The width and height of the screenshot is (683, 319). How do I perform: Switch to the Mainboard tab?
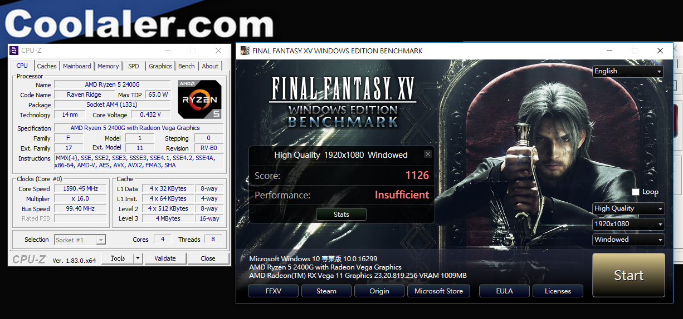coord(77,66)
